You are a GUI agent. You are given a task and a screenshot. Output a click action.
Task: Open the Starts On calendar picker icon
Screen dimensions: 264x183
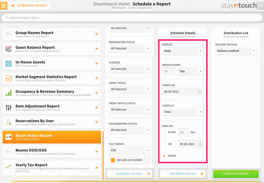199,92
